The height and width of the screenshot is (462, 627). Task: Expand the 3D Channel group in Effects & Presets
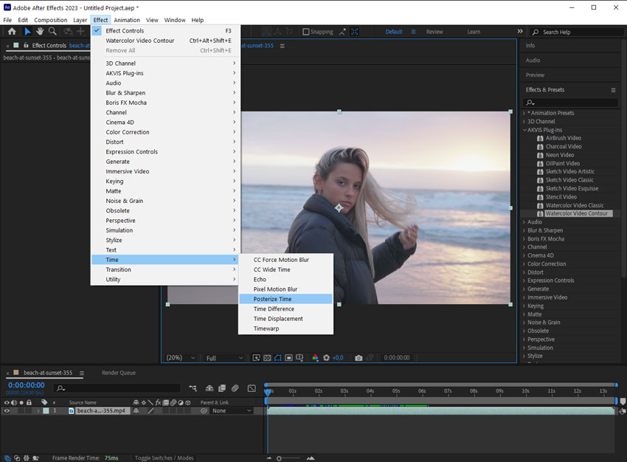point(524,122)
